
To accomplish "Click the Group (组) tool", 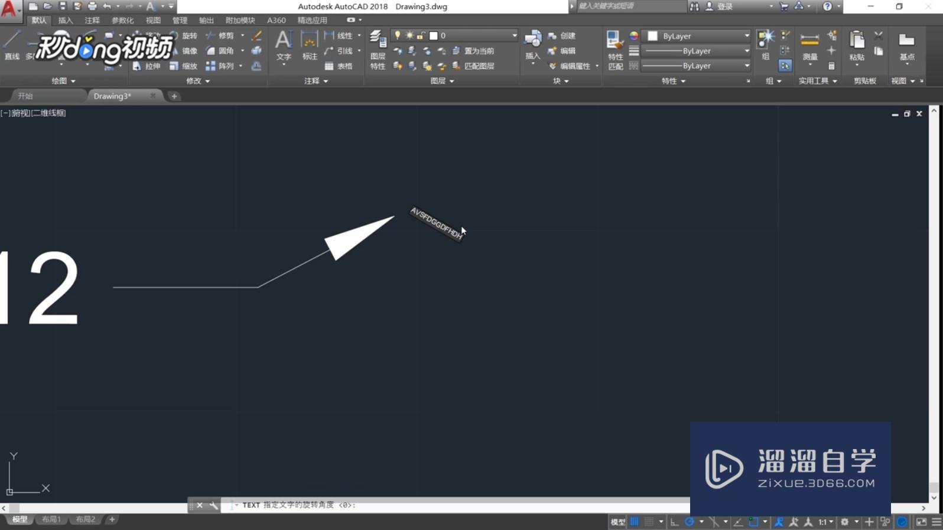I will pyautogui.click(x=766, y=45).
